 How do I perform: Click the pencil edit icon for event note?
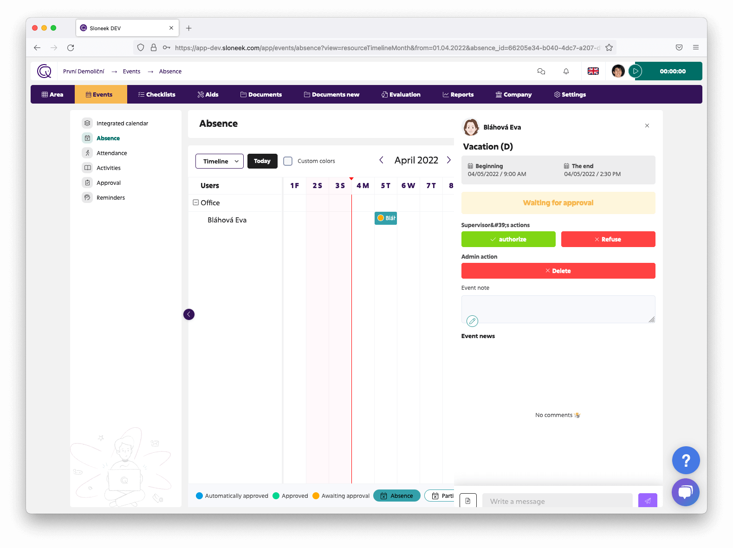pos(472,321)
